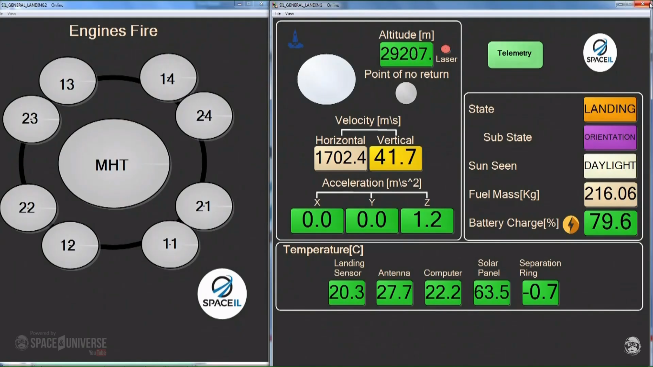Select engine 14 indicator in Engines Fire

click(168, 77)
